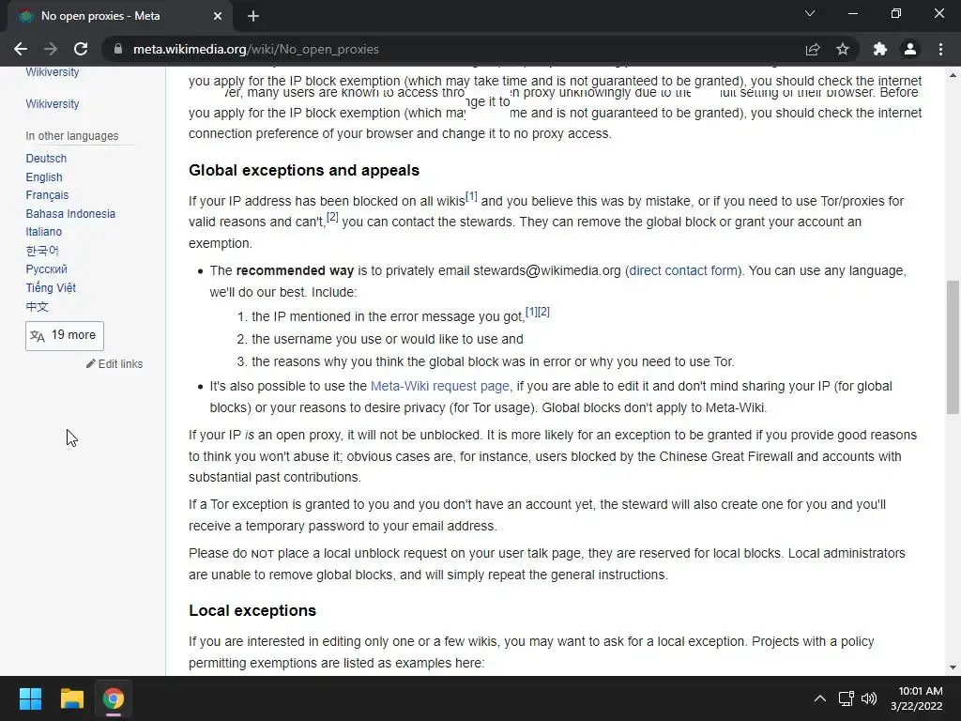Click the stewards@wikimedia.org email text

click(547, 270)
